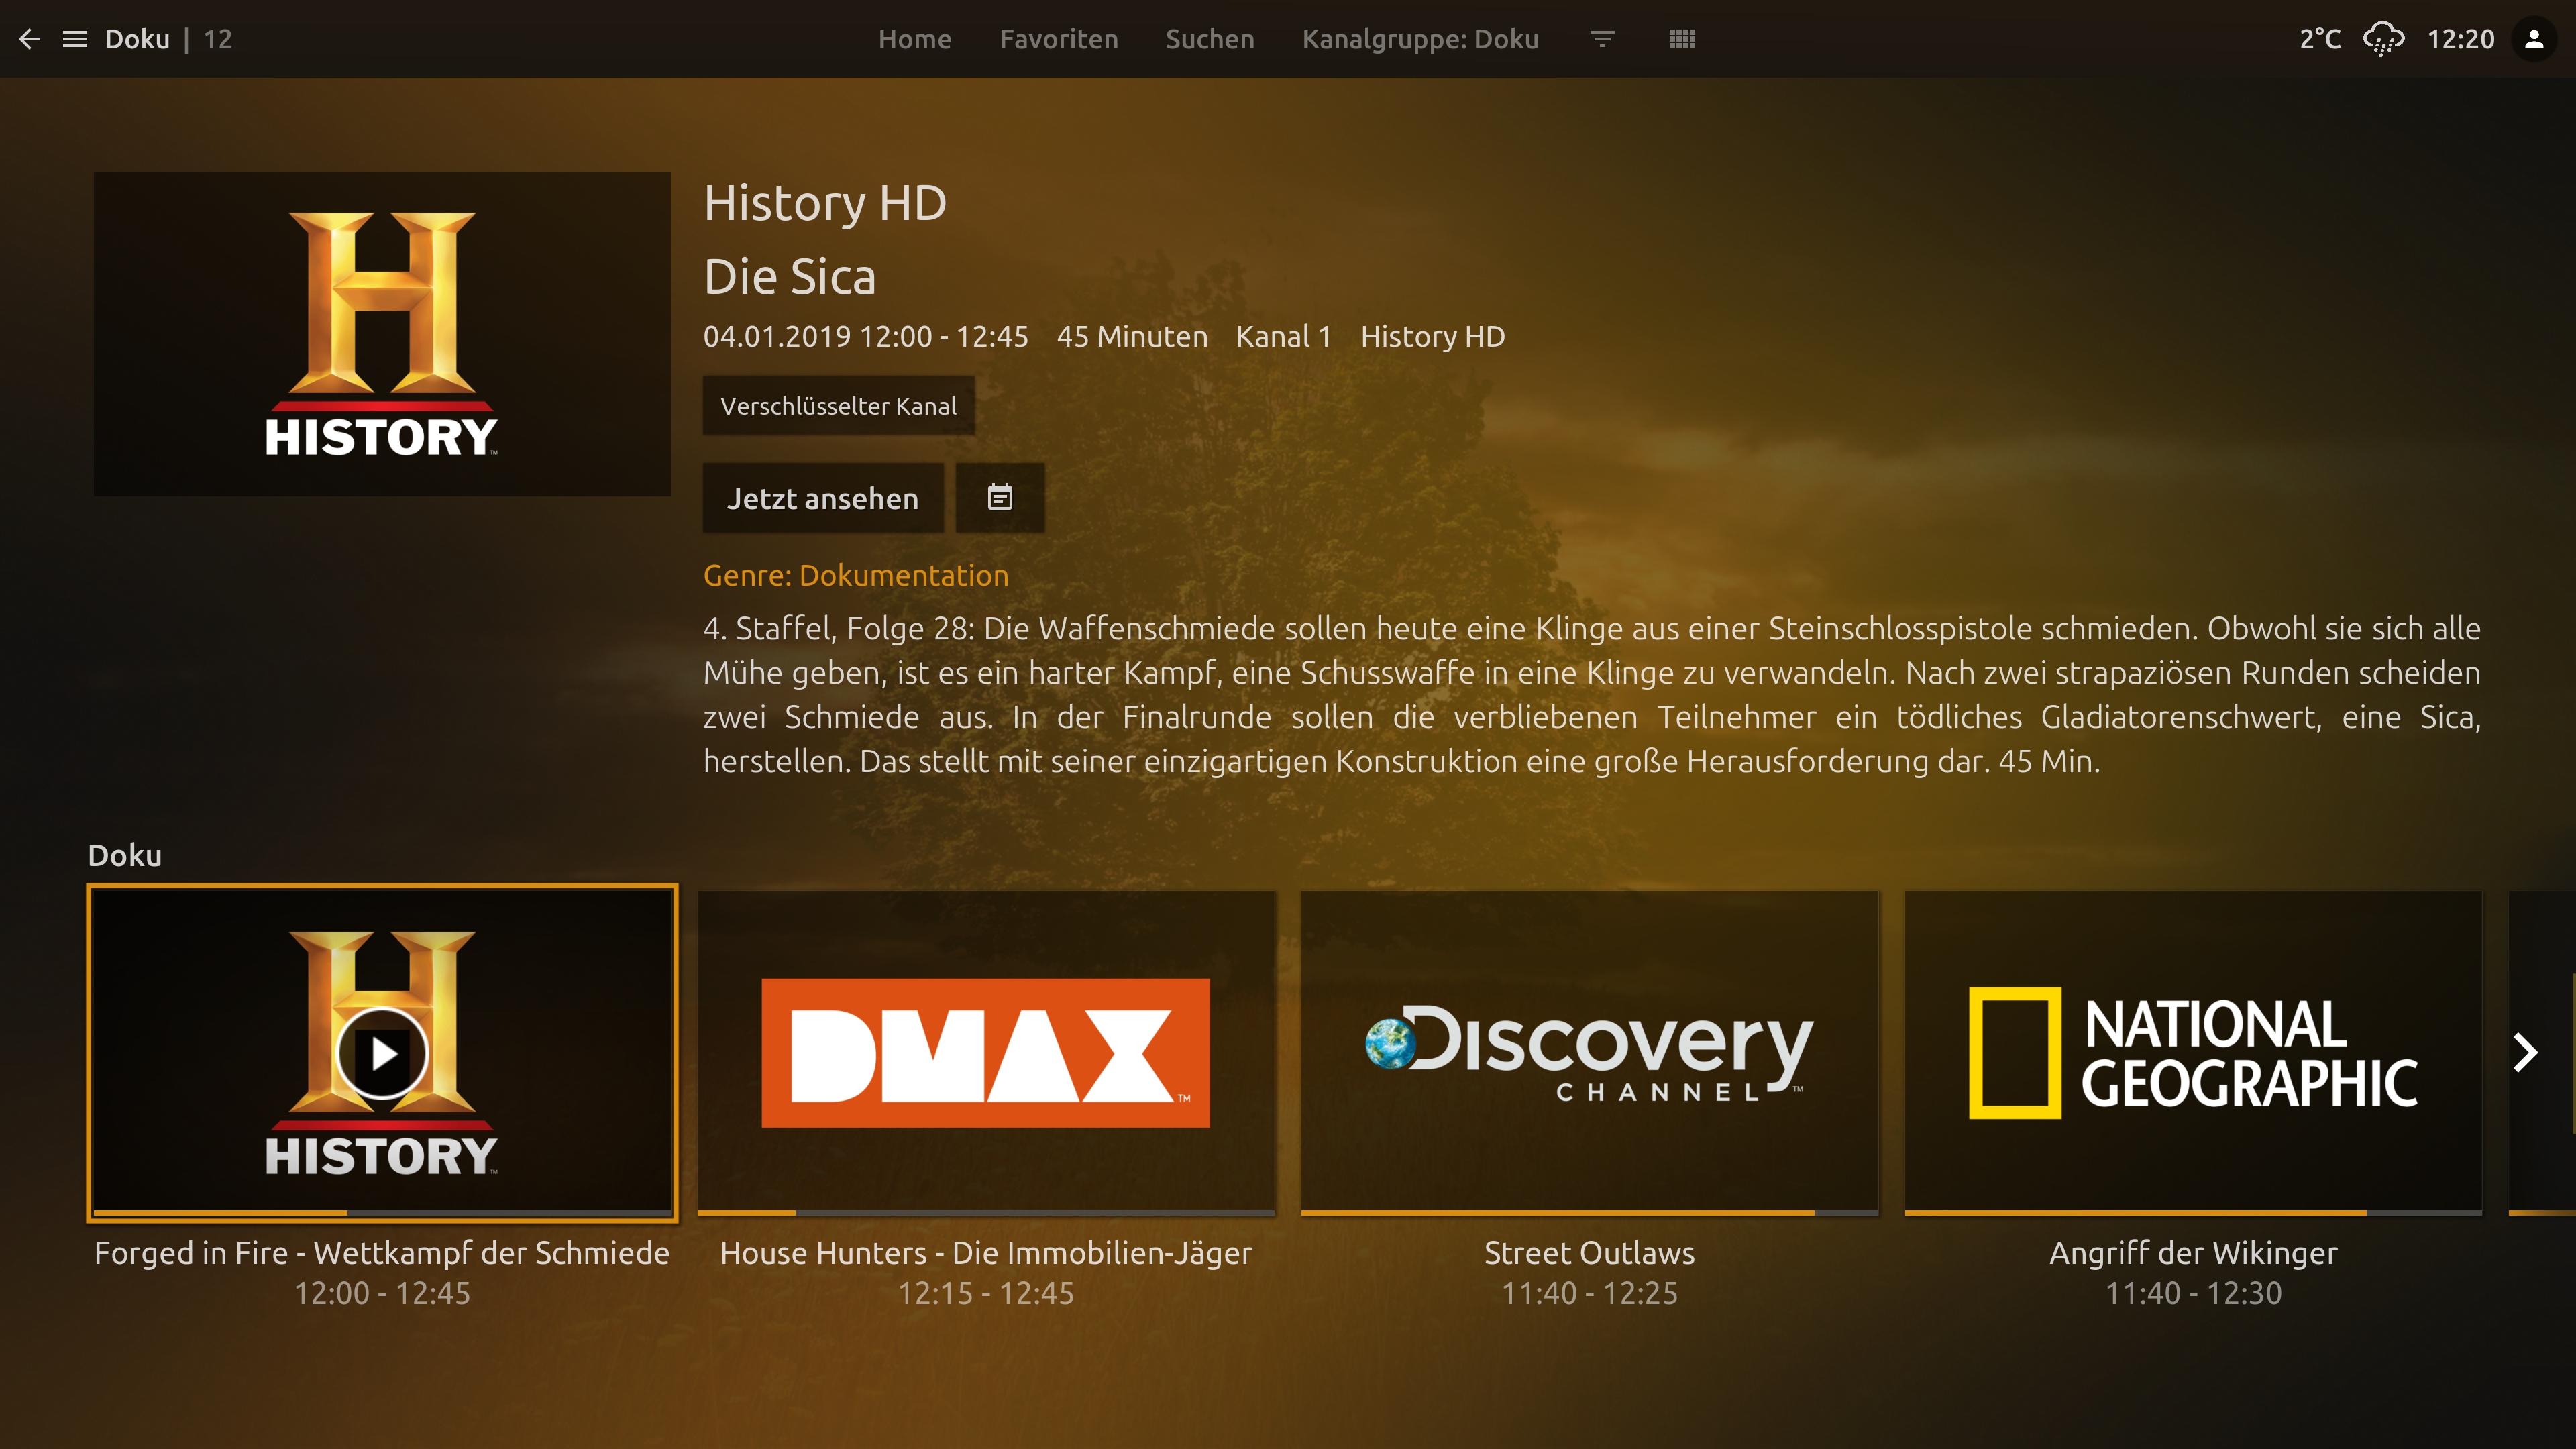This screenshot has width=2576, height=1449.
Task: Click the 'Doku' row heading
Action: 125,856
